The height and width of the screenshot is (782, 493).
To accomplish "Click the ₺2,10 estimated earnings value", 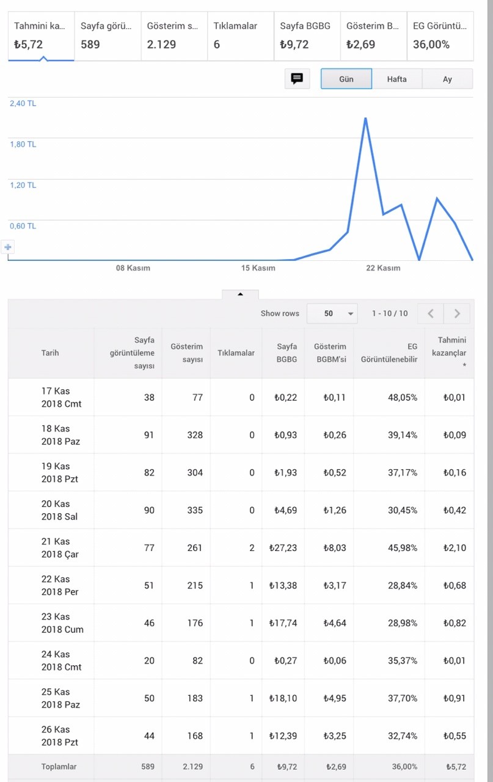I will coord(455,548).
